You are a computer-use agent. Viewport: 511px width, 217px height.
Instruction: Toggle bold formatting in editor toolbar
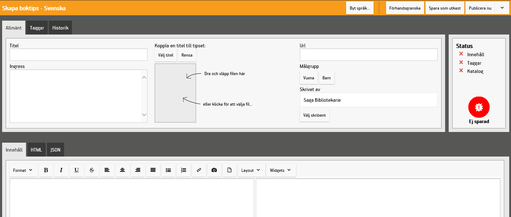tap(46, 170)
